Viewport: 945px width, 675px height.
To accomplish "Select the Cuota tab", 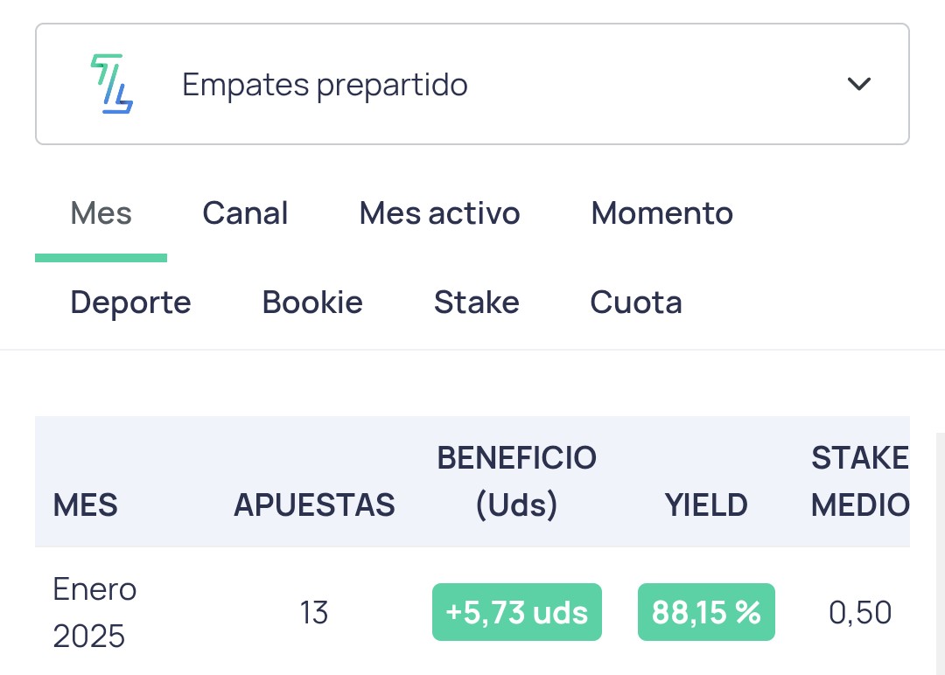I will [636, 303].
